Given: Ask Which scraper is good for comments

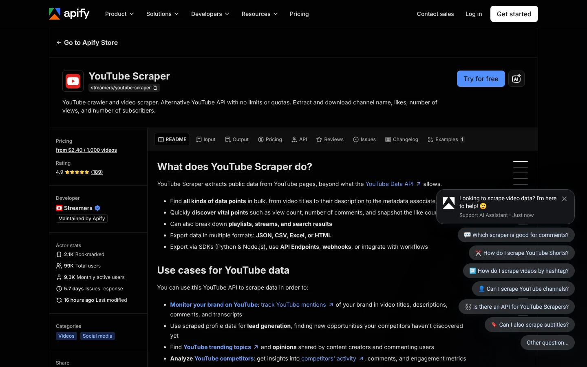Looking at the screenshot, I should coord(516,235).
